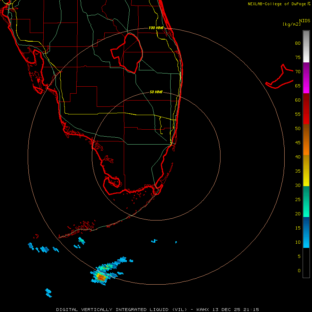
Task: Click the Bahamas island outline at right edge
Action: pyautogui.click(x=279, y=76)
